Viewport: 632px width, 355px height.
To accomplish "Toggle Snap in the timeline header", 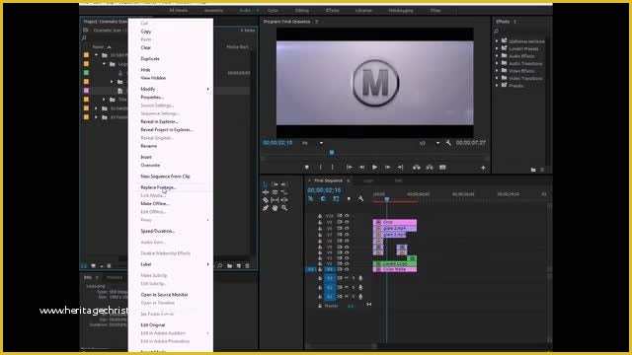I will [323, 198].
